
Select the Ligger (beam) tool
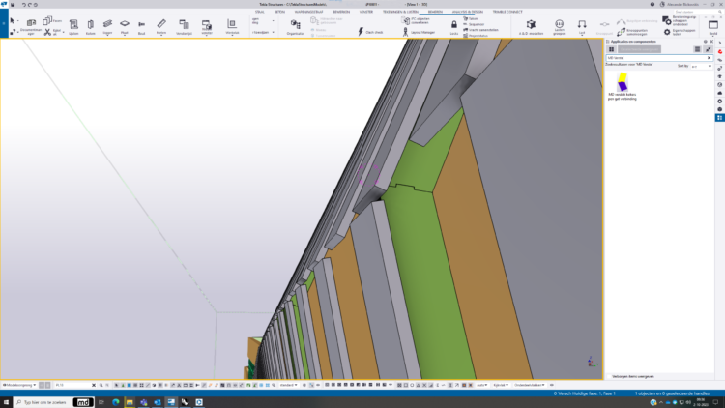coord(107,27)
